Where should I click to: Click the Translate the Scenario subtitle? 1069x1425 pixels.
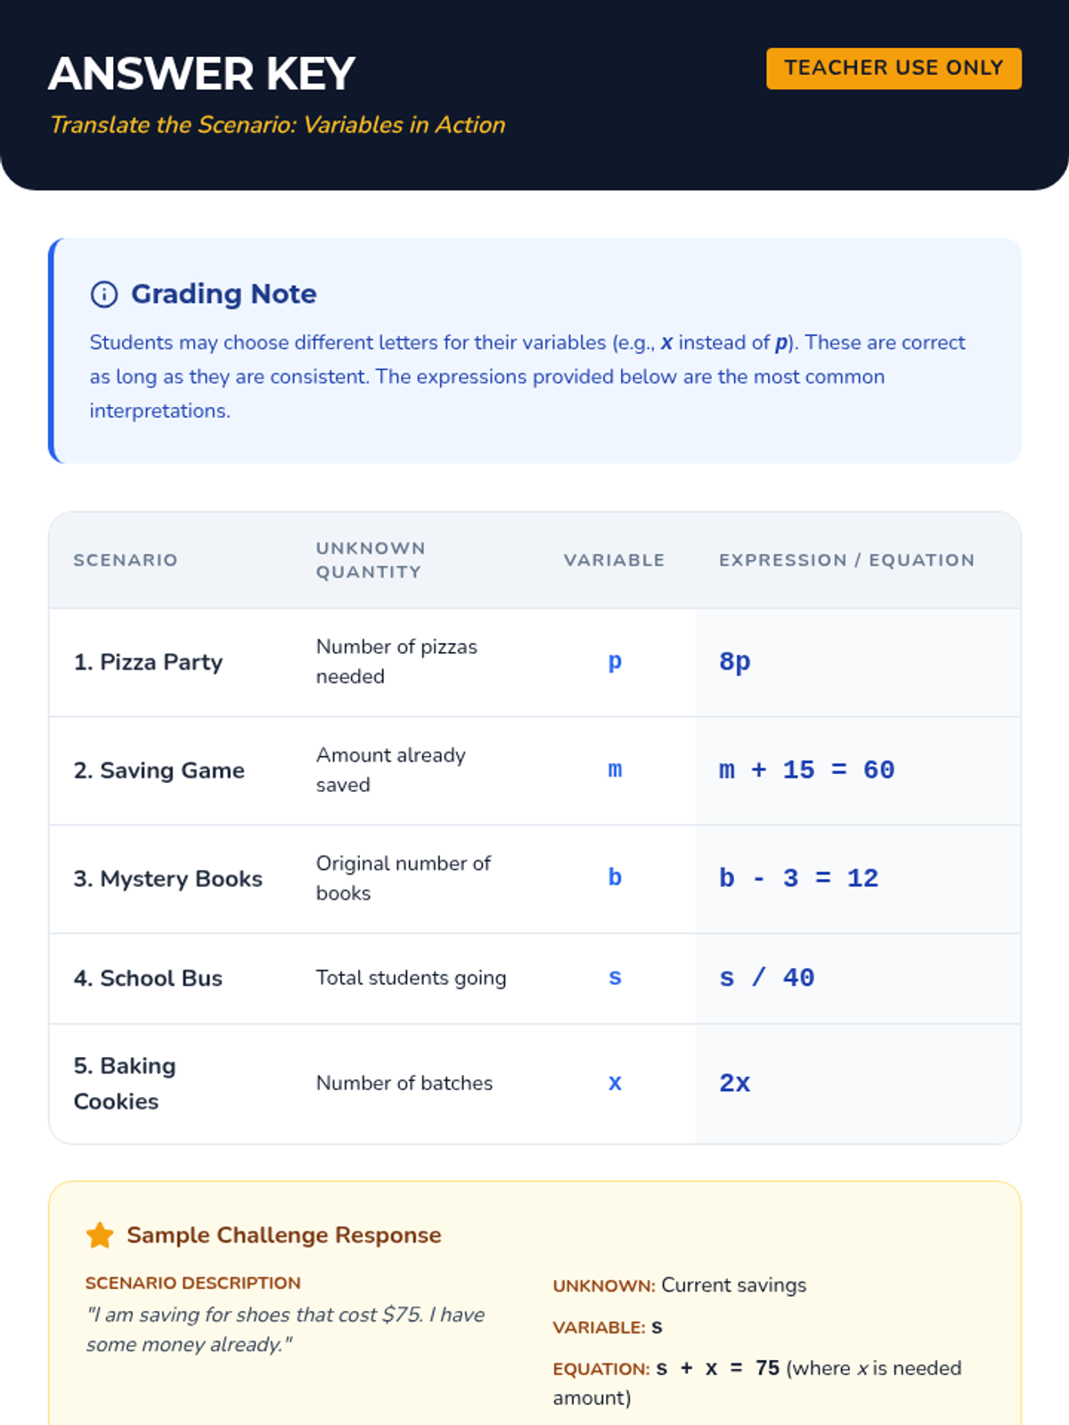(x=278, y=125)
